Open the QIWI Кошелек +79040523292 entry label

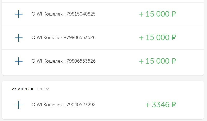coord(63,105)
